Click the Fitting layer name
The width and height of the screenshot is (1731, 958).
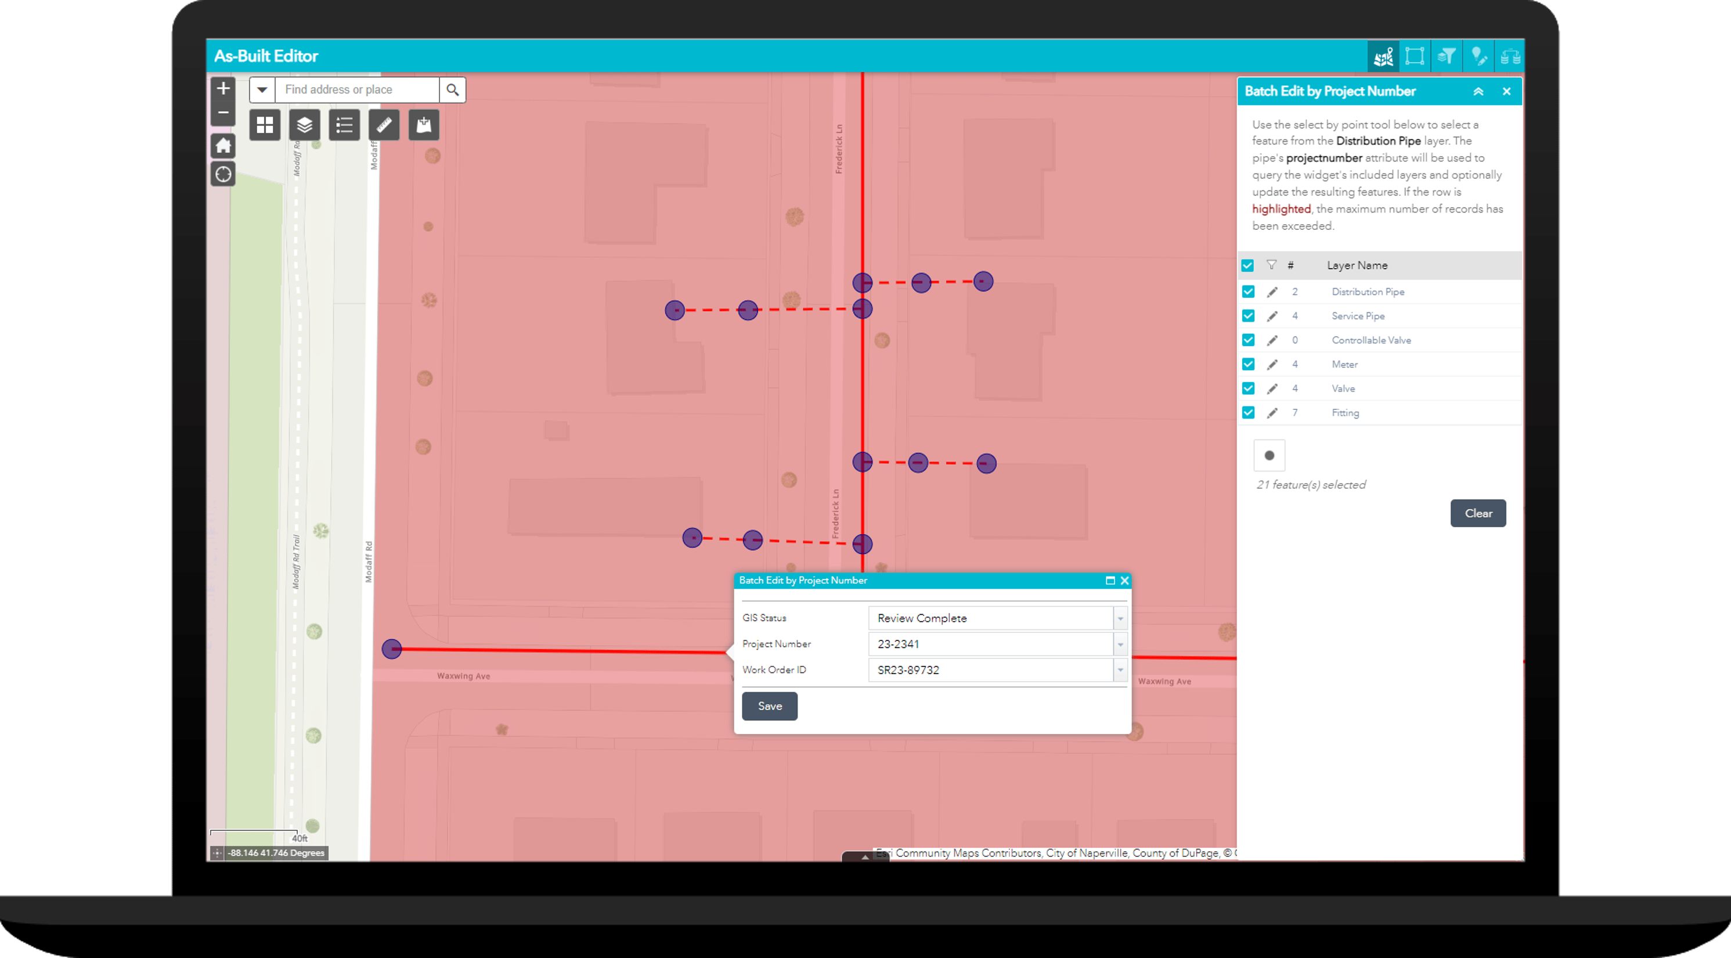click(x=1344, y=413)
